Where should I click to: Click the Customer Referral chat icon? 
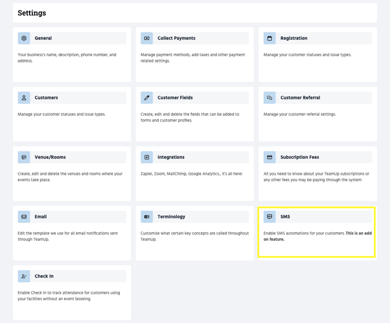coord(270,98)
